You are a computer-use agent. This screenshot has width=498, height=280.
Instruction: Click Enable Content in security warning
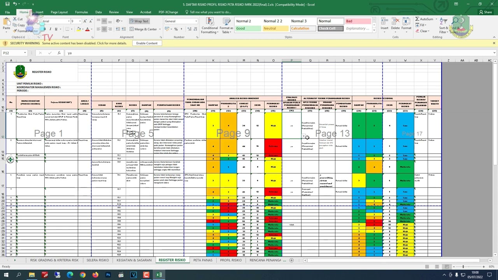click(x=147, y=43)
